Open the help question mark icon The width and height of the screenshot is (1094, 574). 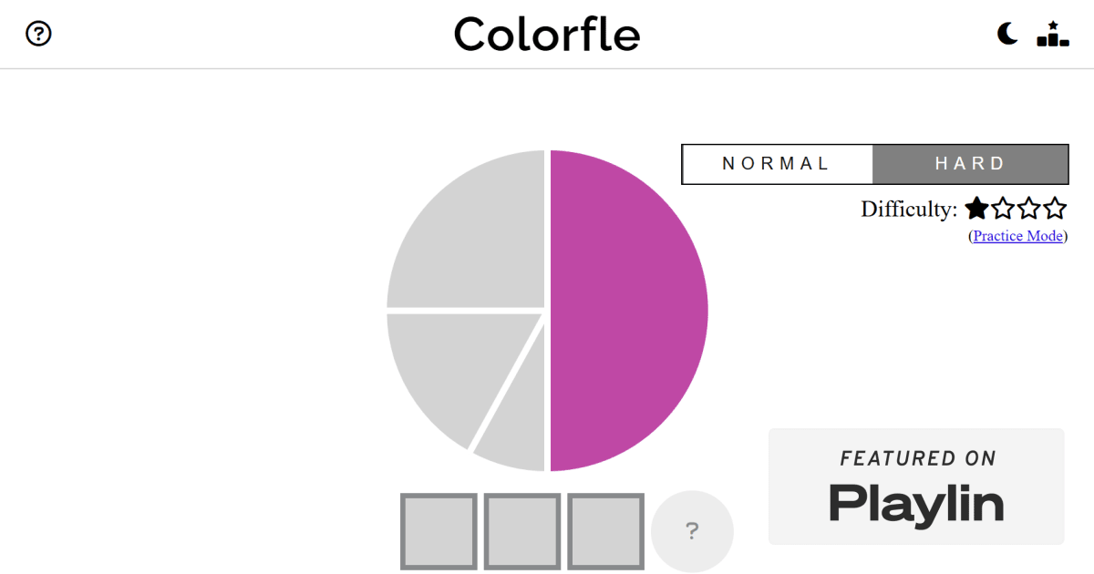[38, 34]
